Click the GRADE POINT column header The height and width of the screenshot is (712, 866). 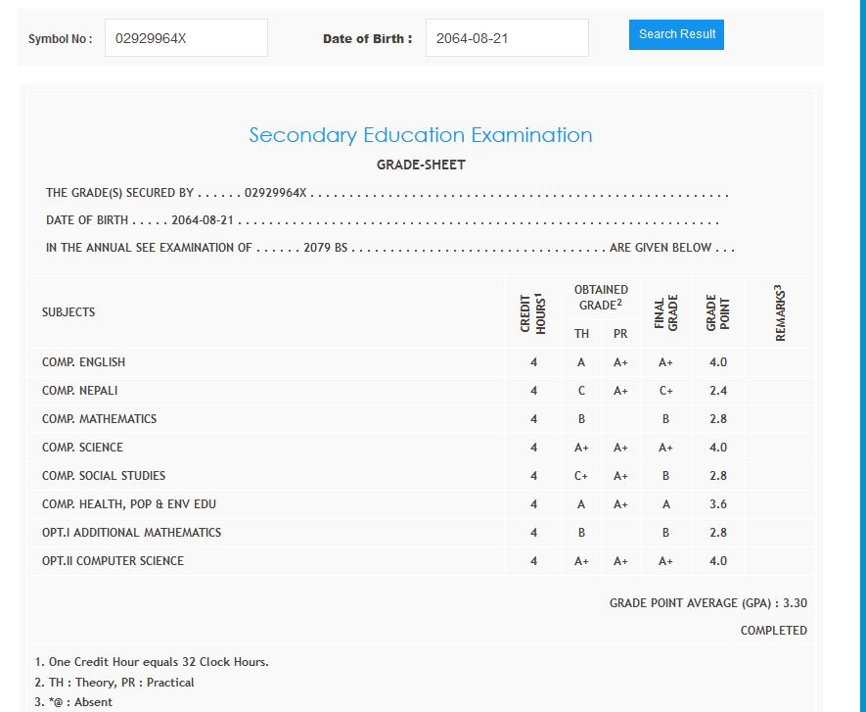point(718,312)
